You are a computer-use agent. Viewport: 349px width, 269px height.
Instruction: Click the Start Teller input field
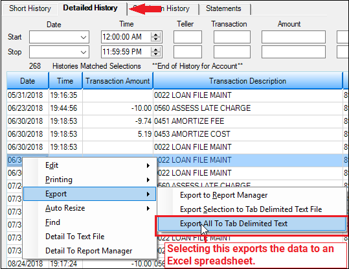[188, 37]
